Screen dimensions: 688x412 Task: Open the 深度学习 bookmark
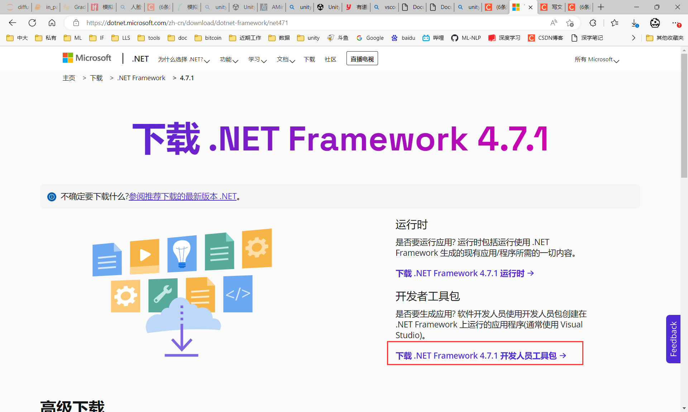click(504, 38)
